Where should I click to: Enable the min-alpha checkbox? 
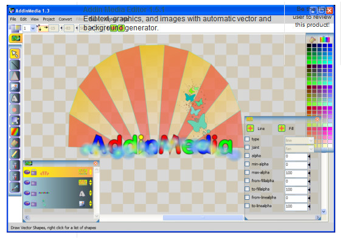247,164
